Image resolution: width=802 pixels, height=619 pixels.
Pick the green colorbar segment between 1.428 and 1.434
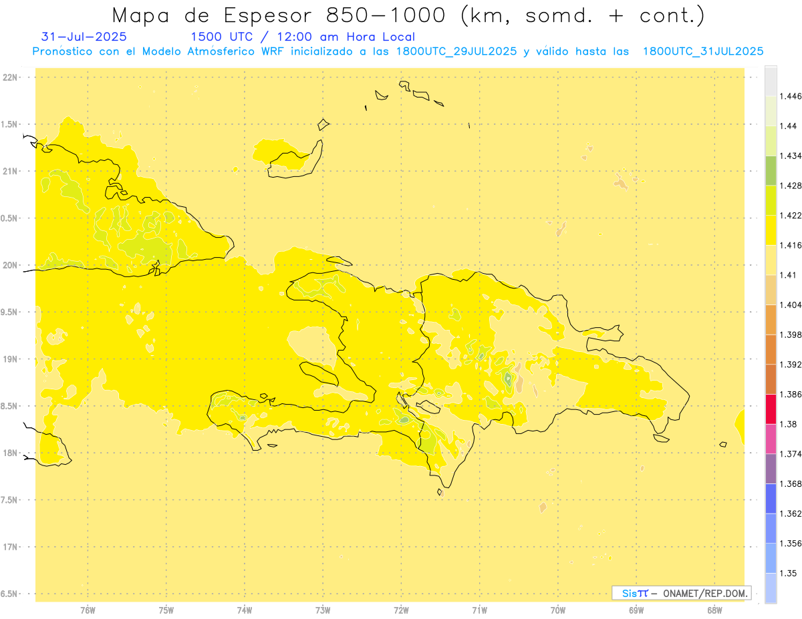(771, 170)
